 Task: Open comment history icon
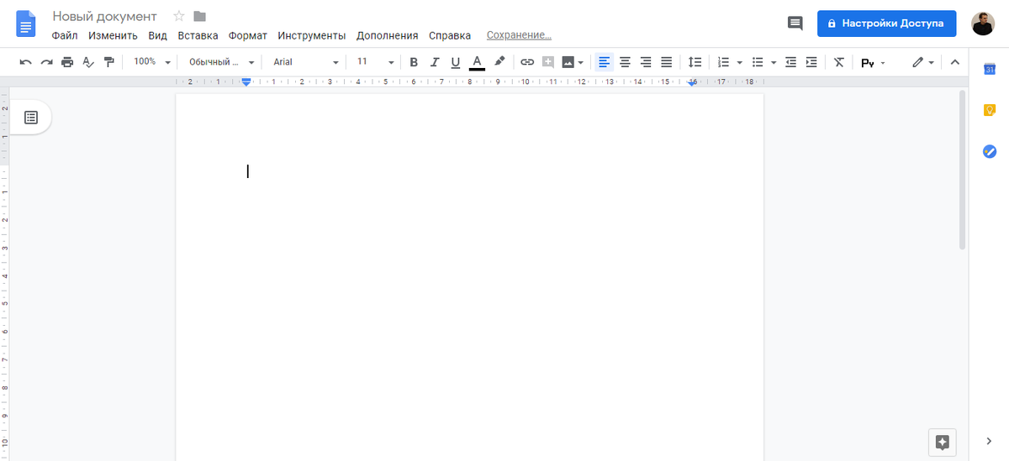(795, 24)
